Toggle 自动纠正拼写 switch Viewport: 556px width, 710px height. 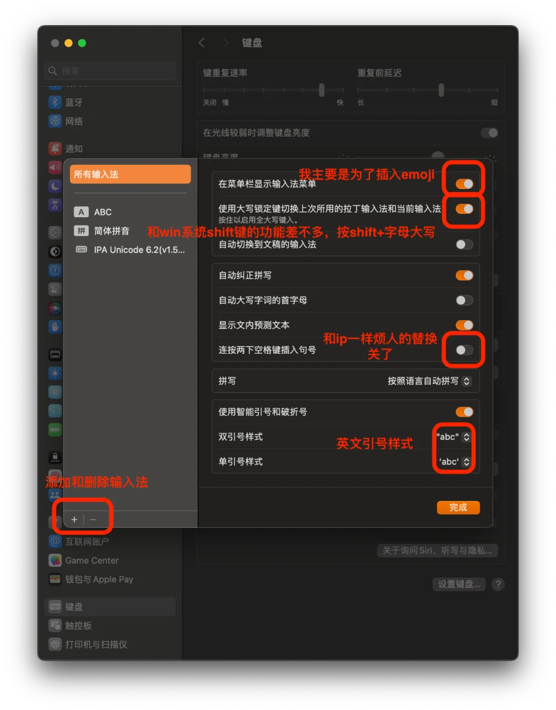click(x=464, y=275)
